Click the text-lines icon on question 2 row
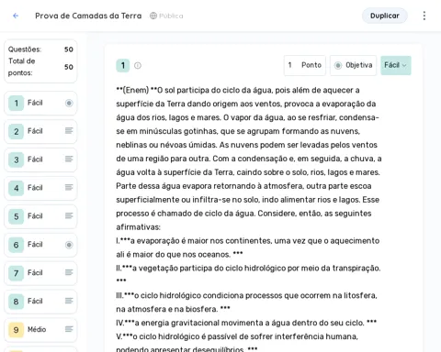The image size is (441, 352). coord(69,131)
